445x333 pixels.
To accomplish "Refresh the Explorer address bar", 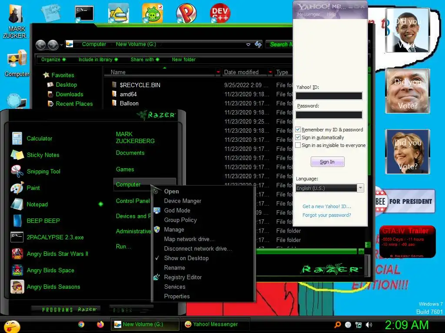I will [258, 45].
